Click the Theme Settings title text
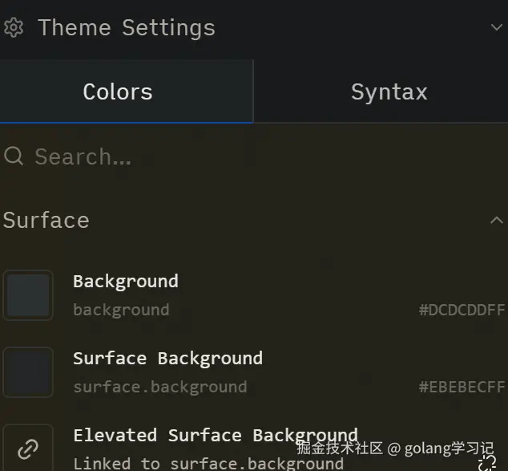The height and width of the screenshot is (471, 508). point(127,28)
